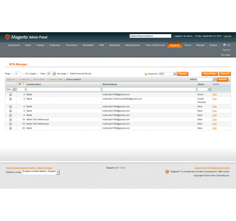Screen dimensions: 236x221
Task: Click the ID filter input field
Action: [21, 89]
